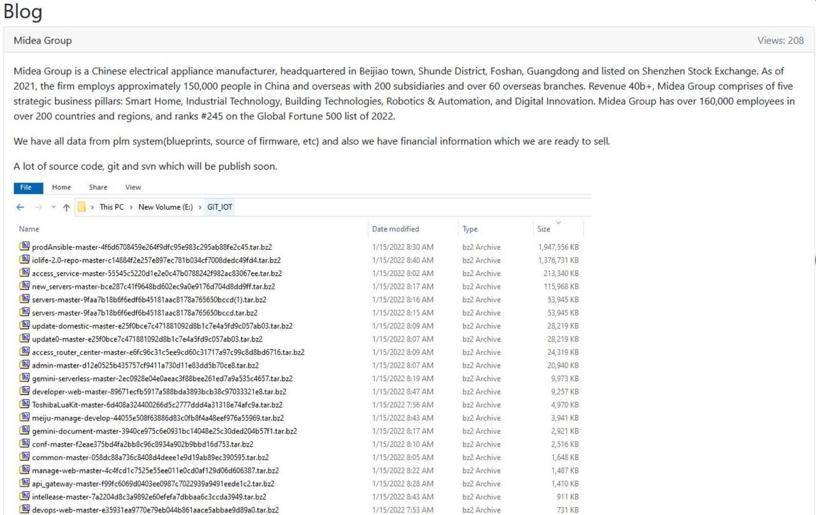Screen dimensions: 816x515
Task: Select the intellease-master archive icon
Action: pos(25,497)
